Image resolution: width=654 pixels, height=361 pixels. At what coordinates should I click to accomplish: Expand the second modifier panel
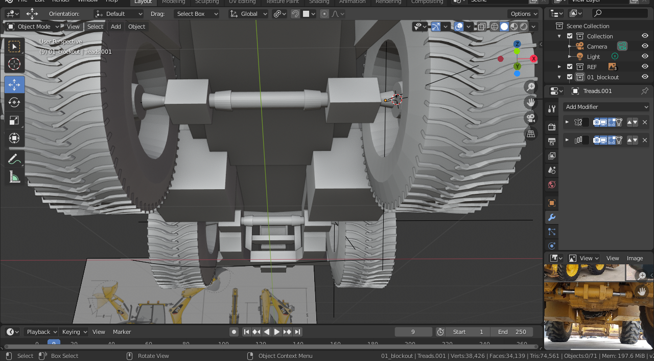pyautogui.click(x=567, y=140)
